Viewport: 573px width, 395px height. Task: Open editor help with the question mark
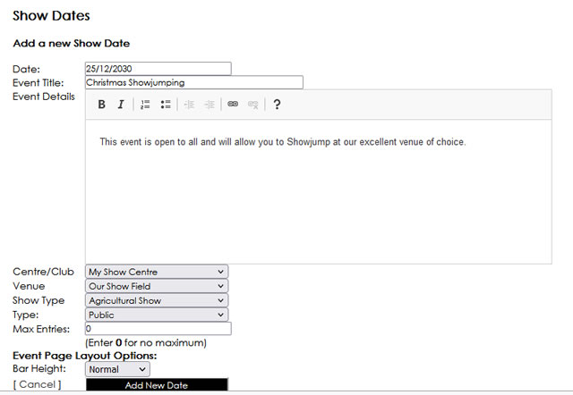[x=277, y=105]
